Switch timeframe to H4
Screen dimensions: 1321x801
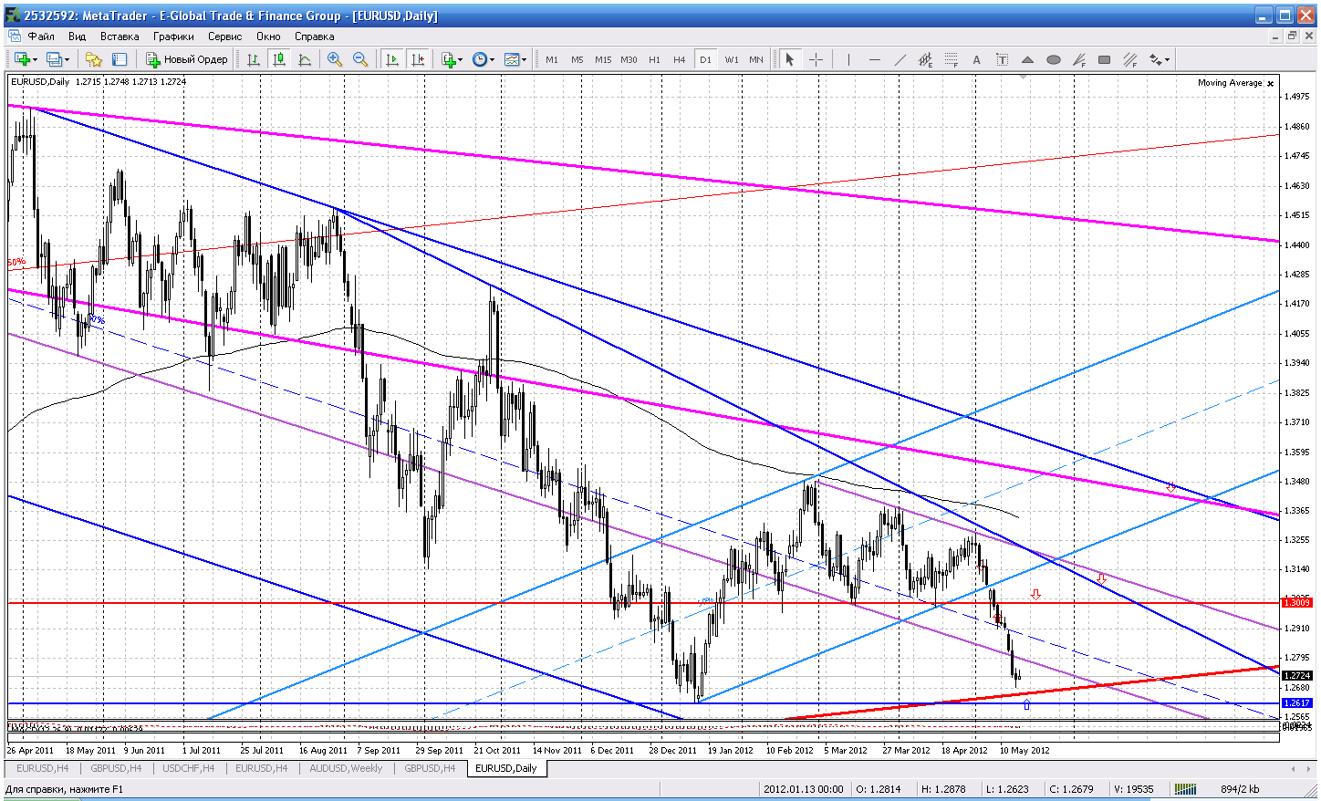[x=679, y=59]
